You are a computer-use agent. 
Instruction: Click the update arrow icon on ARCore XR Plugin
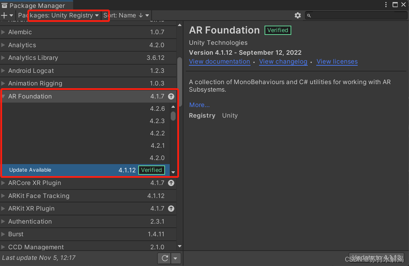point(171,183)
